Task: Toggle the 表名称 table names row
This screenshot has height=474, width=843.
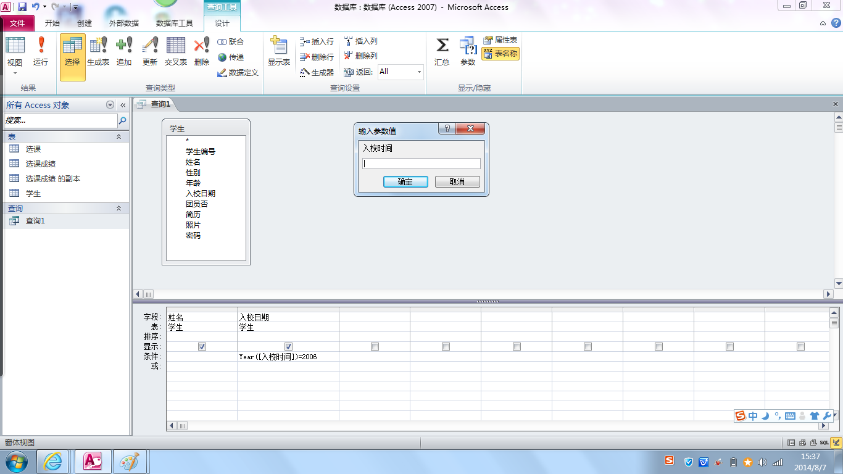Action: [x=500, y=54]
